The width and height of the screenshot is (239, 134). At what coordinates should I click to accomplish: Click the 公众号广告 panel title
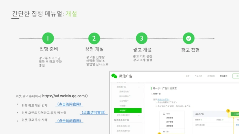[x=199, y=114]
